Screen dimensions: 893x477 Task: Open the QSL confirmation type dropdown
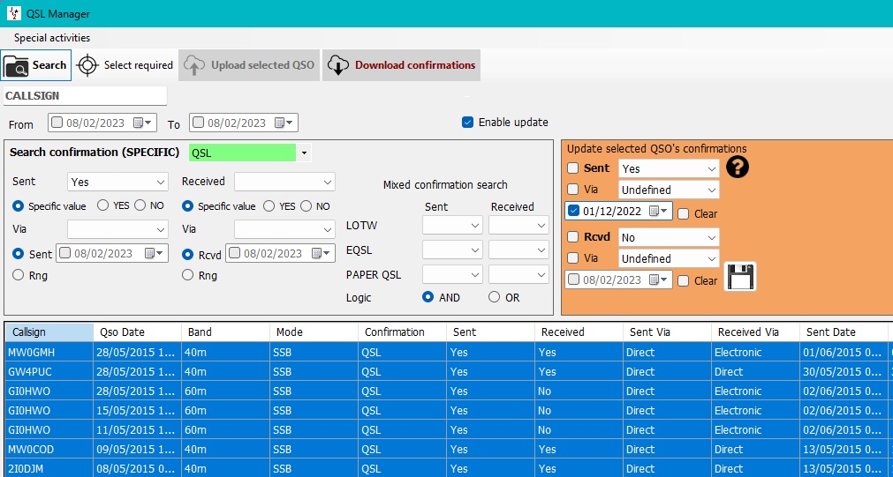304,153
